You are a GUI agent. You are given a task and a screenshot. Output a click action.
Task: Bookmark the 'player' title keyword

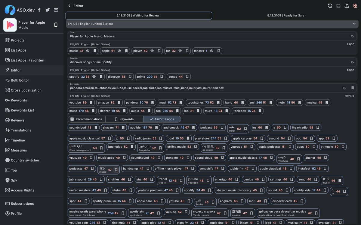pyautogui.click(x=159, y=51)
